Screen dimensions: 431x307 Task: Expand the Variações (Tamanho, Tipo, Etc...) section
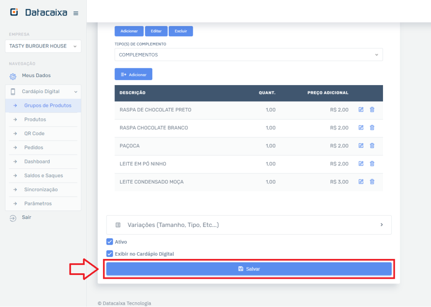coord(249,224)
